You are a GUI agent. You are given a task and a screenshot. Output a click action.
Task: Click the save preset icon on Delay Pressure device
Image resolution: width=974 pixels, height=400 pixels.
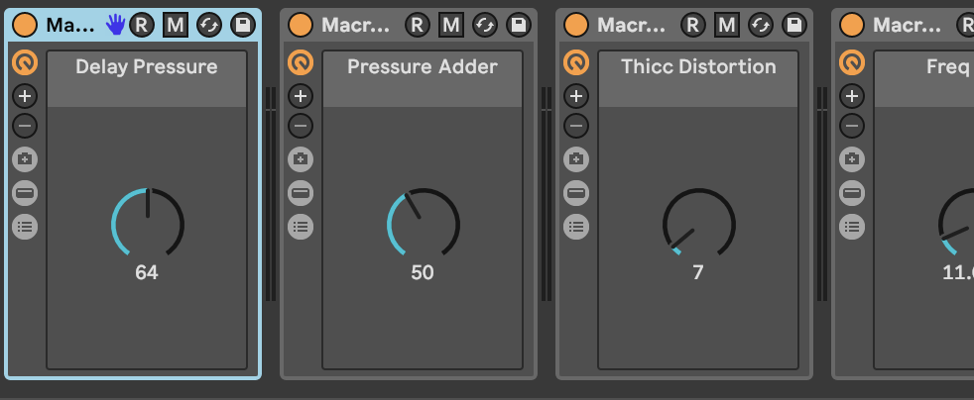[x=241, y=25]
